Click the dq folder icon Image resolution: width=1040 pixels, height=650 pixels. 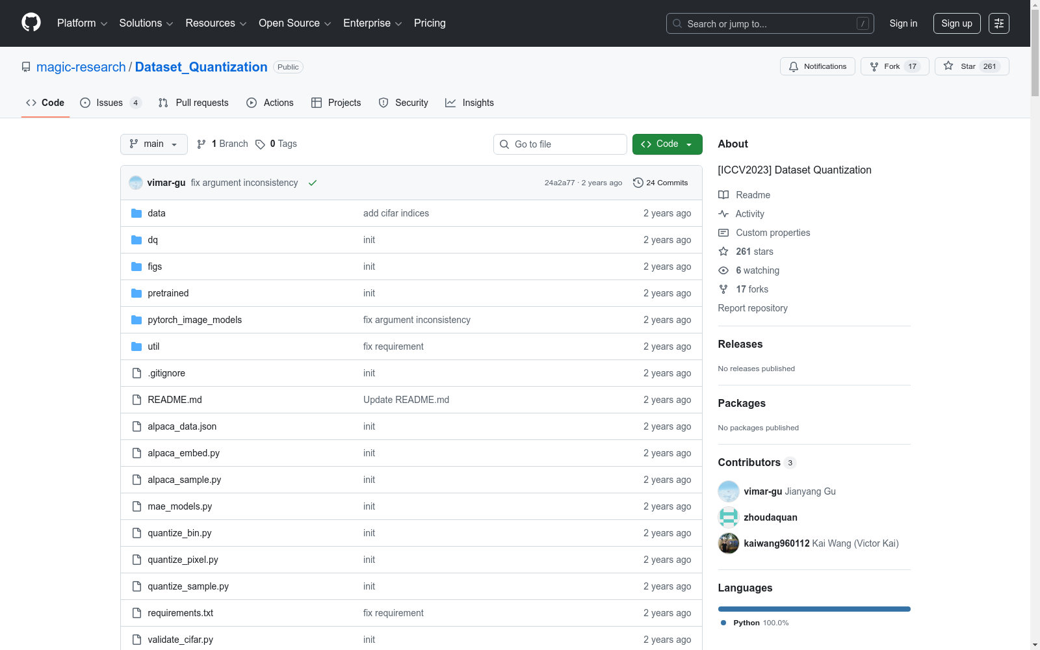(136, 240)
